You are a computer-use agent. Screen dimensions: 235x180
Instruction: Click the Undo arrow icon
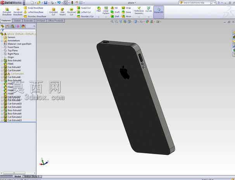(x=59, y=3)
